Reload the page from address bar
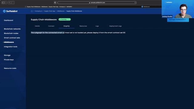Viewport: 194px width, 109px height. point(135,3)
